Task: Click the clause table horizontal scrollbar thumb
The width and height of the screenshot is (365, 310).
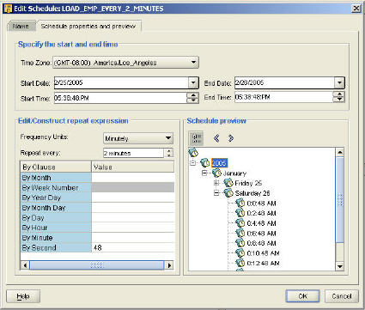Action: coord(97,265)
